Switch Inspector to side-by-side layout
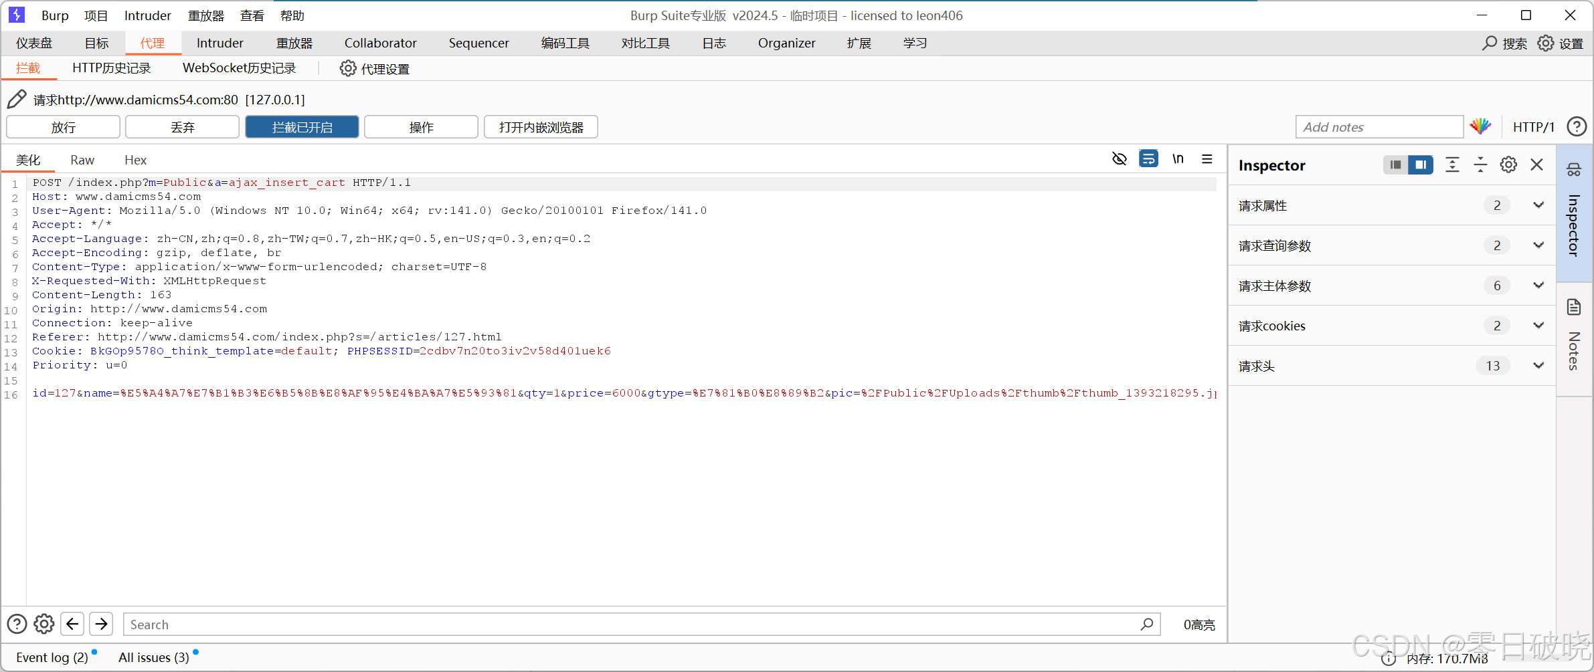Viewport: 1594px width, 672px height. point(1395,164)
